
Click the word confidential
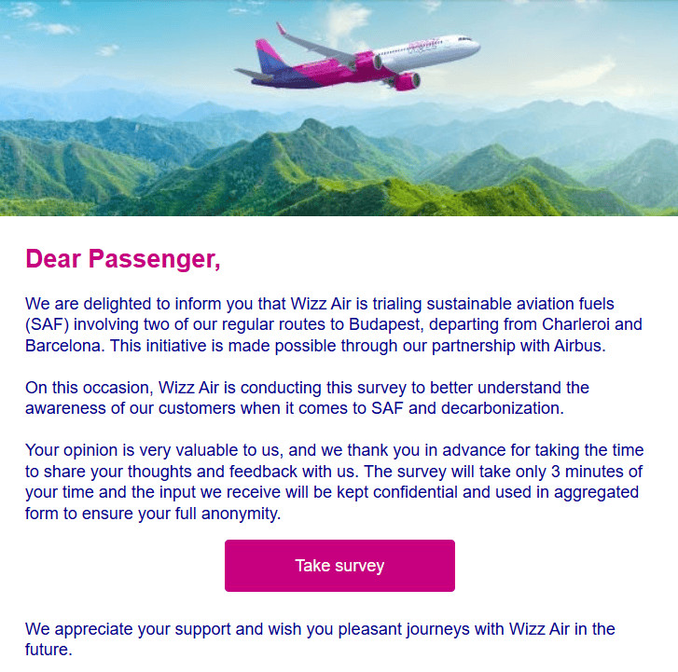coord(429,492)
